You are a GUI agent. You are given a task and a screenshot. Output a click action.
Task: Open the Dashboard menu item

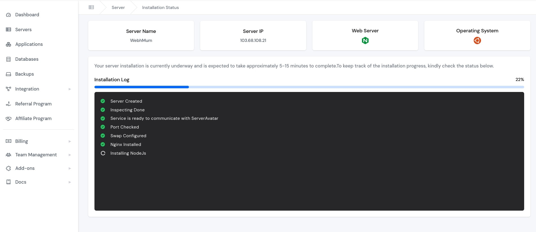click(27, 15)
